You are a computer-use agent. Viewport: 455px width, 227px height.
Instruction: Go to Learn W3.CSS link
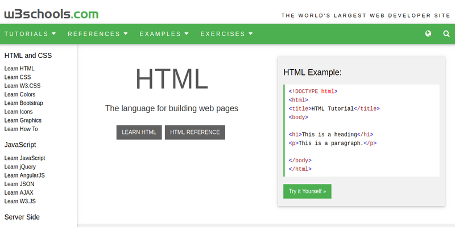22,86
